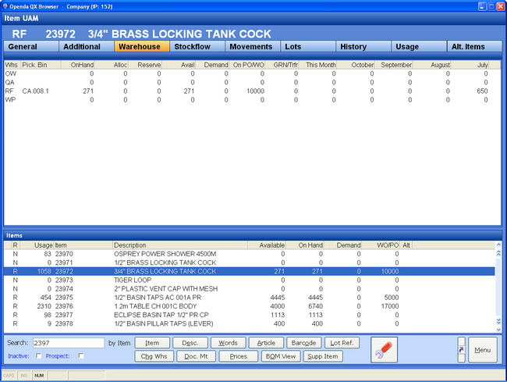The height and width of the screenshot is (382, 507).
Task: Click the small shortcut arrow icon beside Menu
Action: tap(462, 350)
